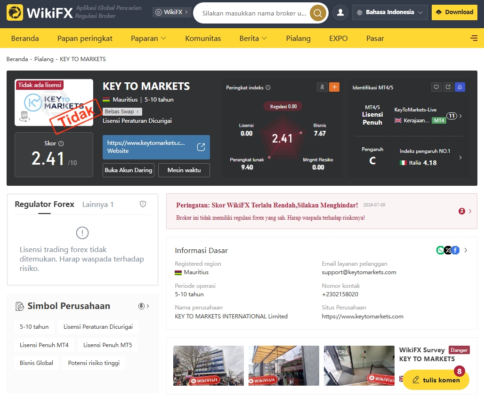Open the second WikiVisit red bus photo
Viewport: 484px width, 396px height.
click(x=284, y=365)
